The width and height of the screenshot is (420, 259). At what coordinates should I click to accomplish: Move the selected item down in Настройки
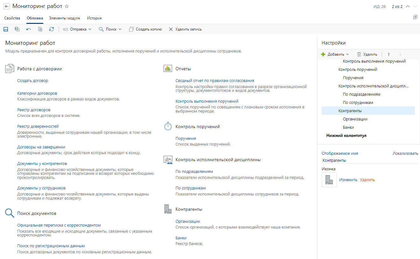(x=400, y=54)
